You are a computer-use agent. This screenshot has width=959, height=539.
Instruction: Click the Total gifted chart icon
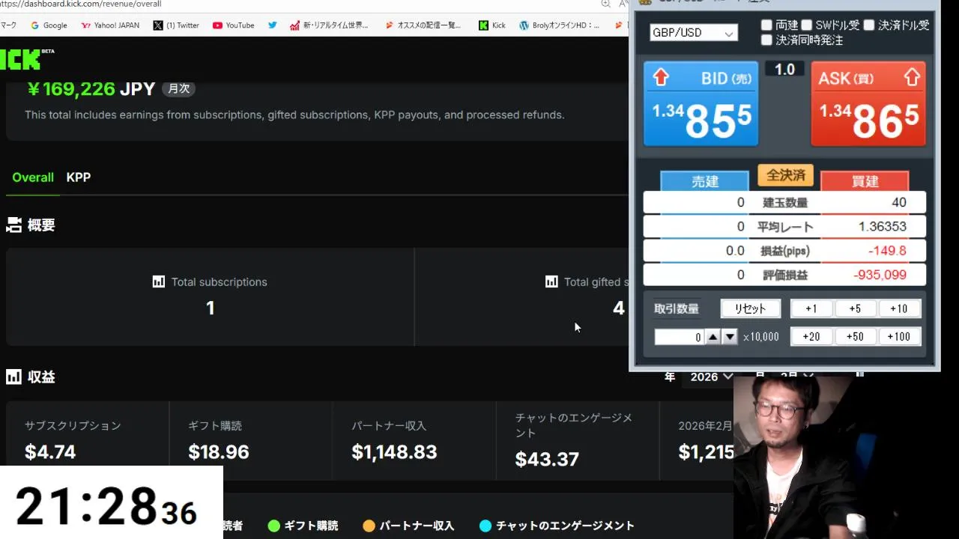click(551, 281)
